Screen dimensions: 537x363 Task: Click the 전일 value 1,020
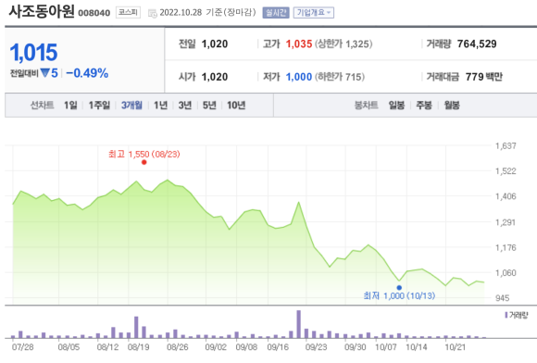(x=215, y=44)
